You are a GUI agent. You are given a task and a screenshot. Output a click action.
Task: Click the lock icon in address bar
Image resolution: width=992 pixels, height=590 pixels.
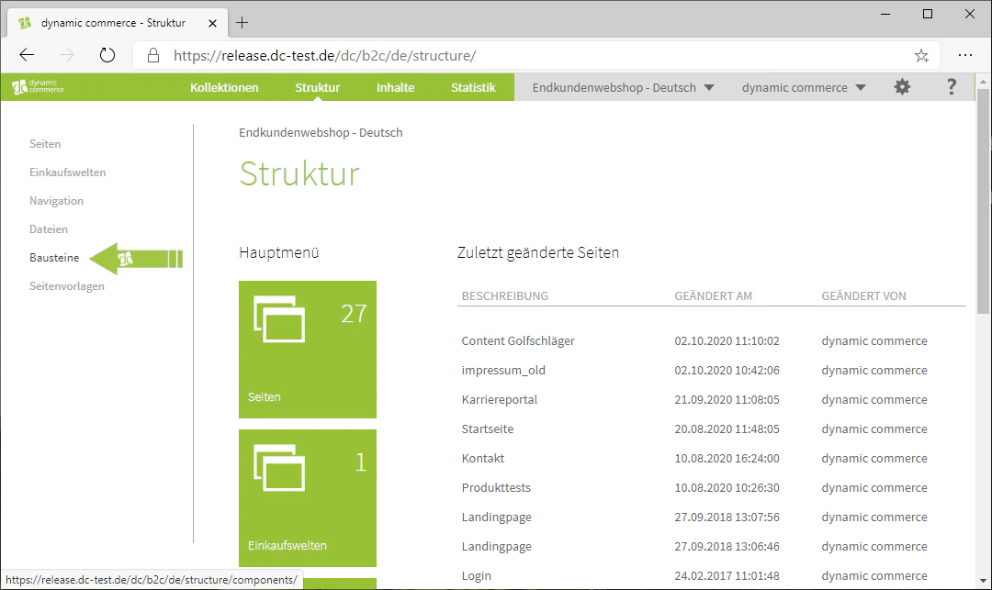[153, 56]
